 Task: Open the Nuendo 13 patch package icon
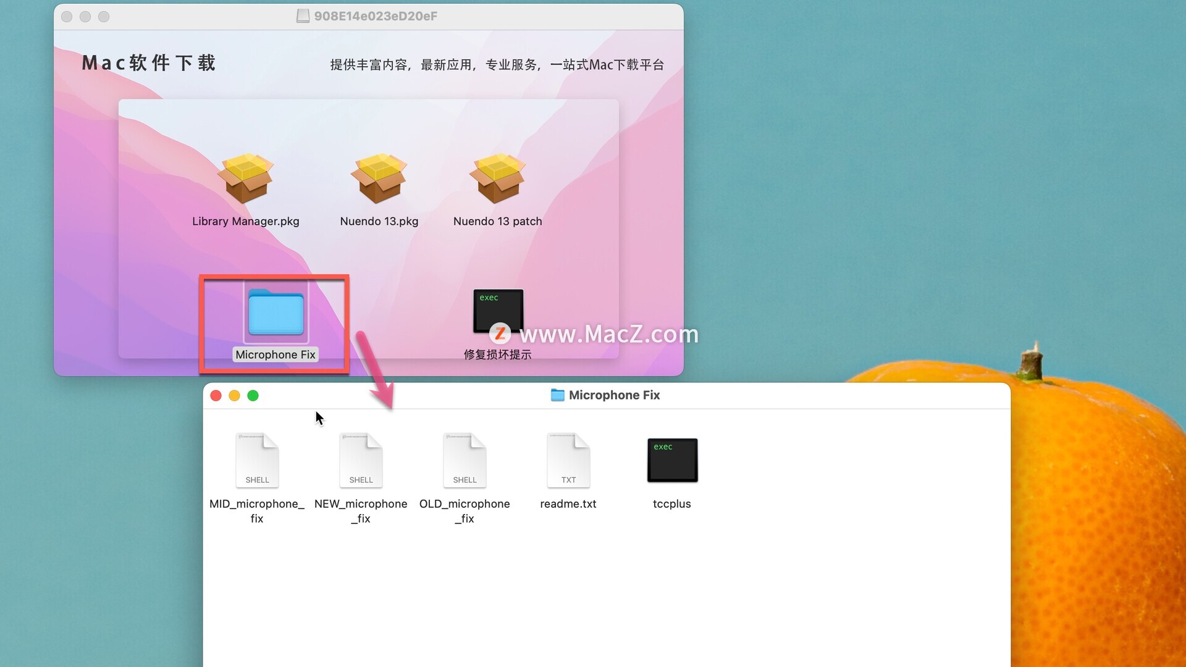(497, 178)
